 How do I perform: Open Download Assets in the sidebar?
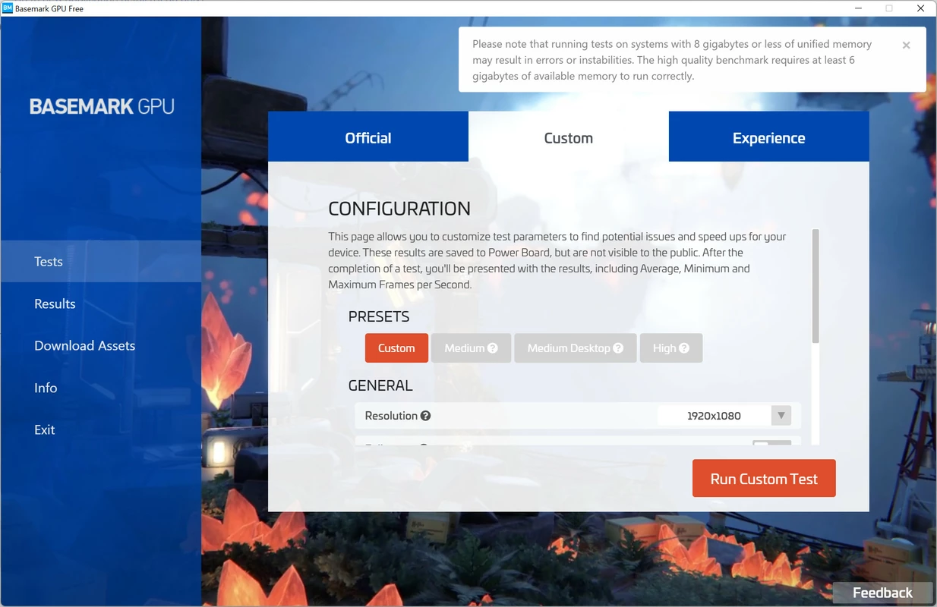tap(101, 345)
